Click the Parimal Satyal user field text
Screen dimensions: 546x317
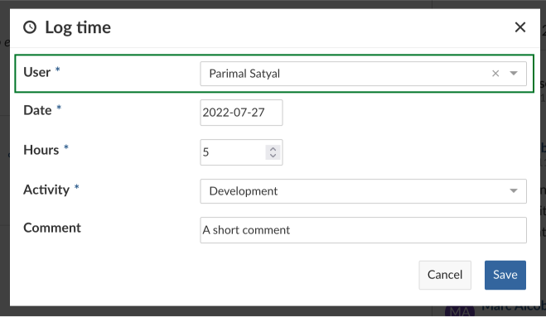(x=244, y=74)
